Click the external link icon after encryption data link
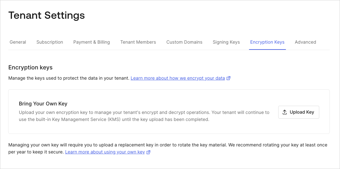The width and height of the screenshot is (340, 169). pyautogui.click(x=228, y=78)
